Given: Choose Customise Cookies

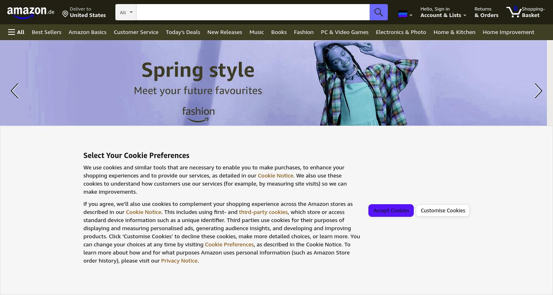Looking at the screenshot, I should 443,210.
